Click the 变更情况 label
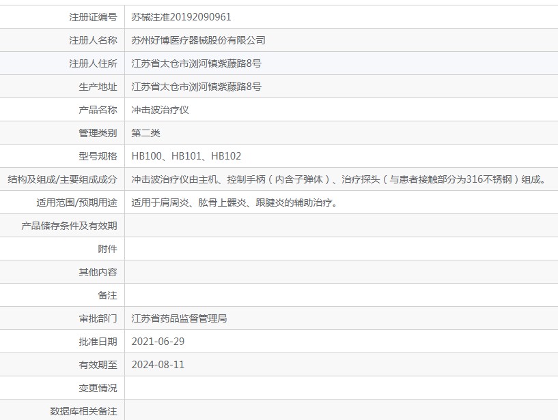 tap(98, 388)
